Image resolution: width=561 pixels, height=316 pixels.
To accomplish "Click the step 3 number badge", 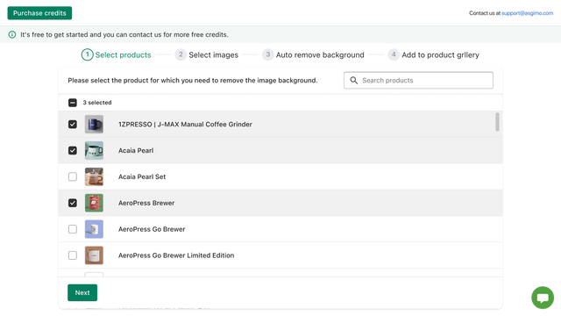I will (x=267, y=54).
